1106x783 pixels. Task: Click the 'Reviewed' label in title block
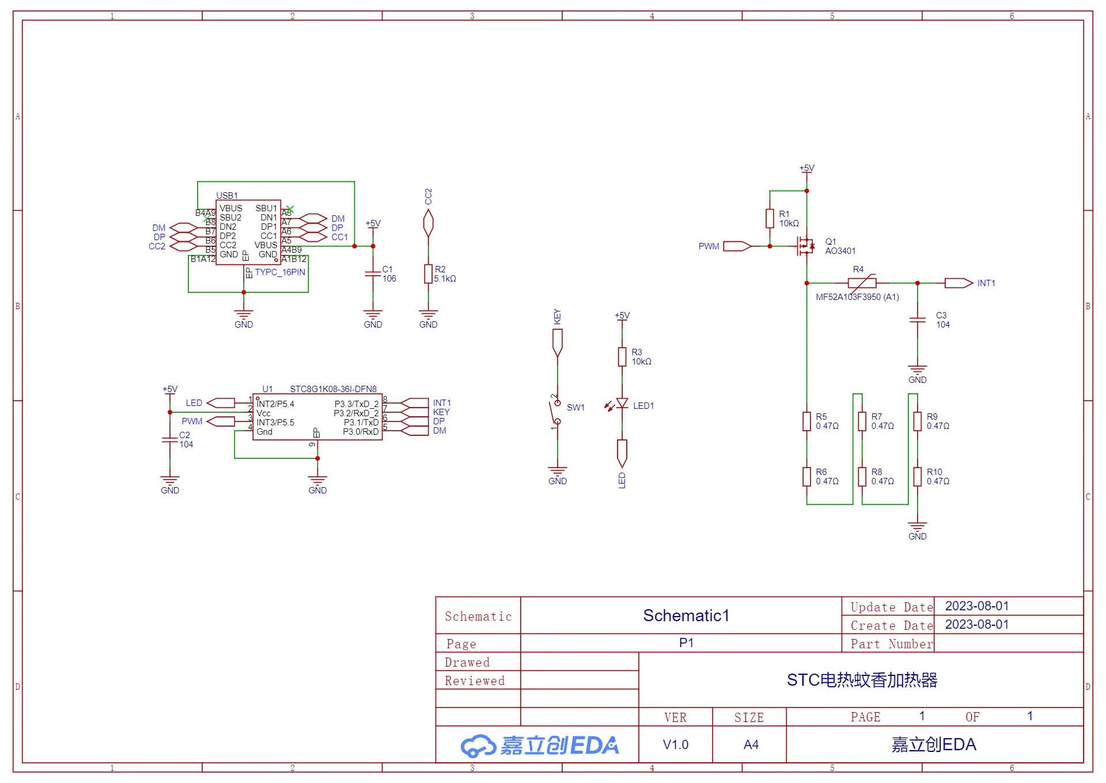pyautogui.click(x=475, y=681)
